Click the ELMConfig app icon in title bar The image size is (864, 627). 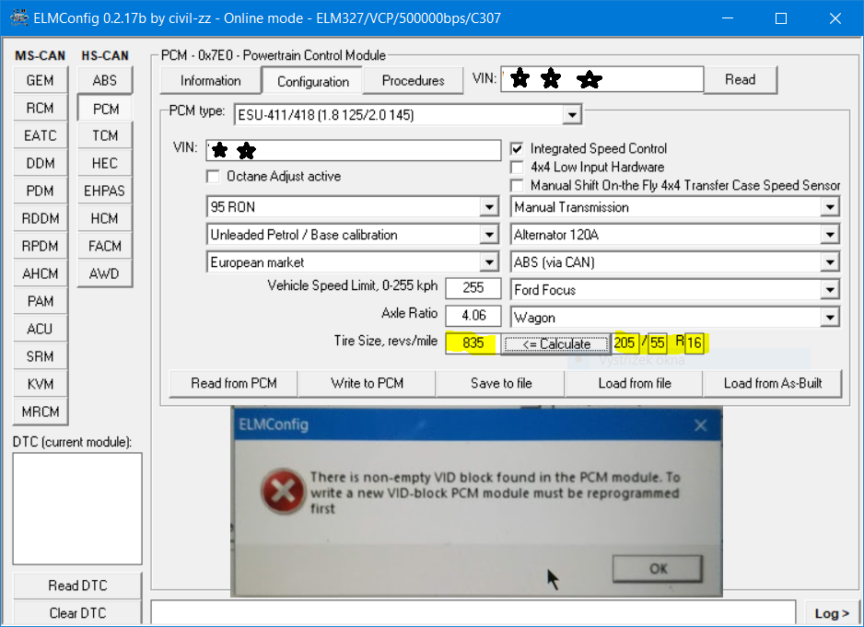point(18,18)
